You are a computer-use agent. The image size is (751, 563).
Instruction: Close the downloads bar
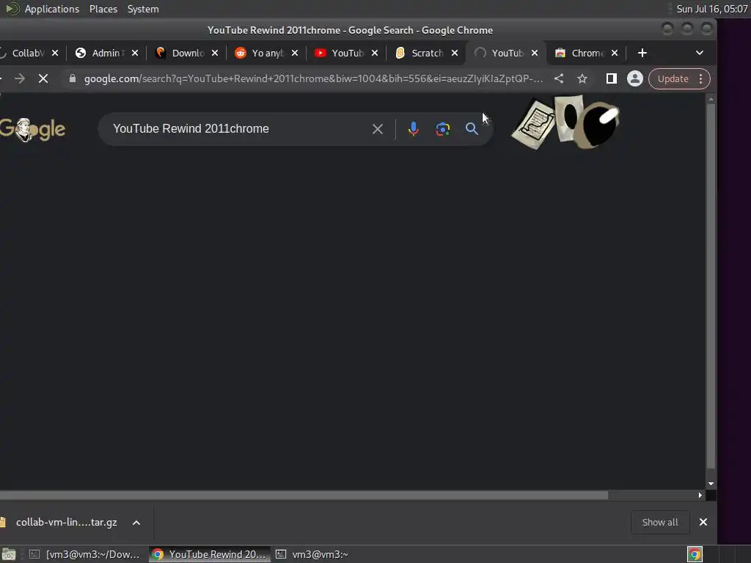point(703,522)
